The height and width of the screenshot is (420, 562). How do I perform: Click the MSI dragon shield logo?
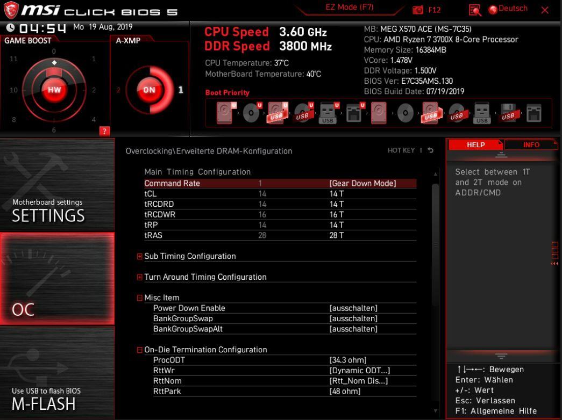point(11,10)
